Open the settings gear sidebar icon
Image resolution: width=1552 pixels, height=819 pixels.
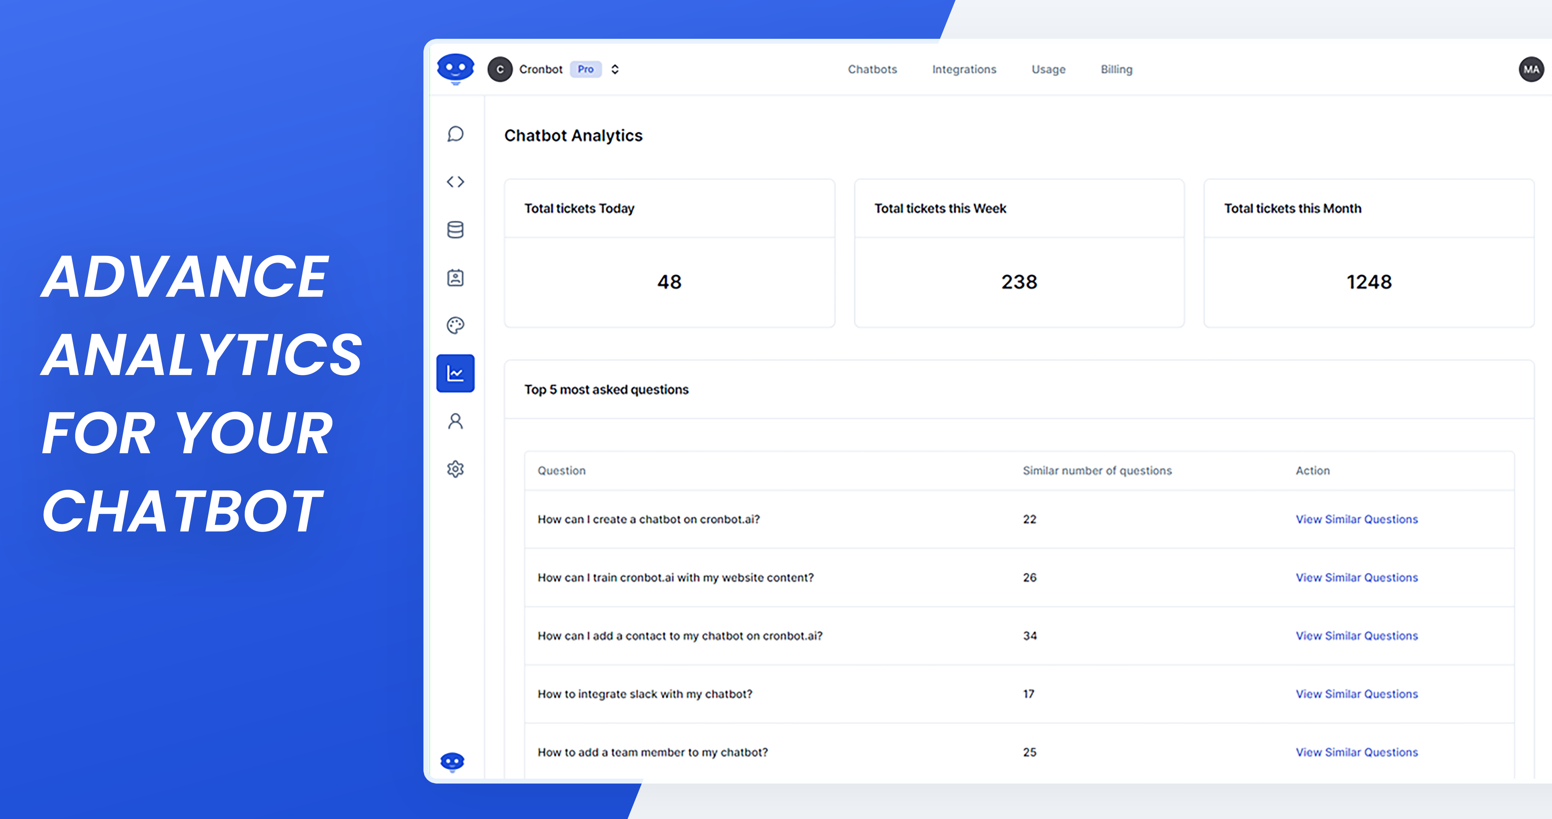(456, 469)
